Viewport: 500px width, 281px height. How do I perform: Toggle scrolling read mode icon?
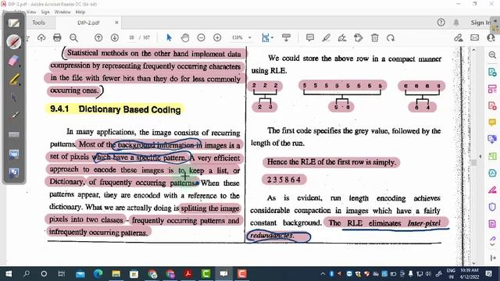(286, 37)
